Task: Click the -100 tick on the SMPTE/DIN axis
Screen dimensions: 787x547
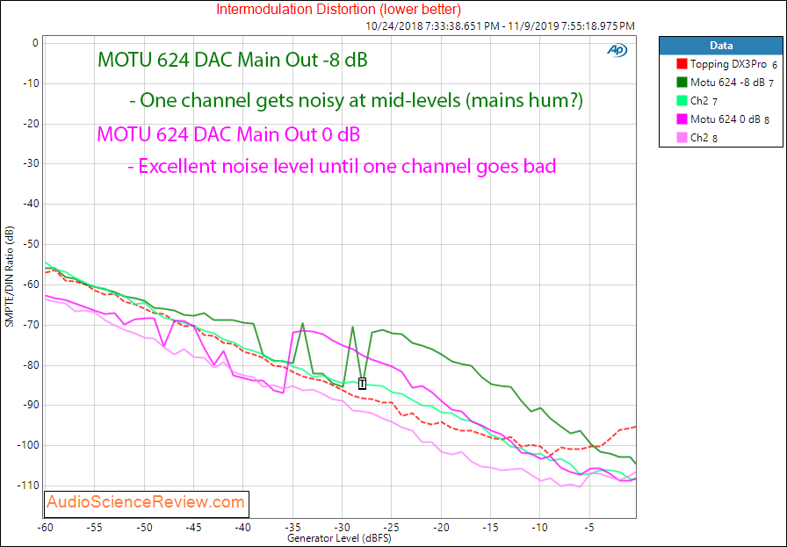Action: pos(29,445)
